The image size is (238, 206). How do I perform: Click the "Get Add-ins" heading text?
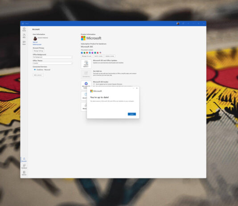[98, 71]
